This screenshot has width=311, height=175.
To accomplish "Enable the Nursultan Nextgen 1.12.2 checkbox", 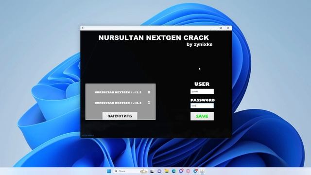I will 149,92.
